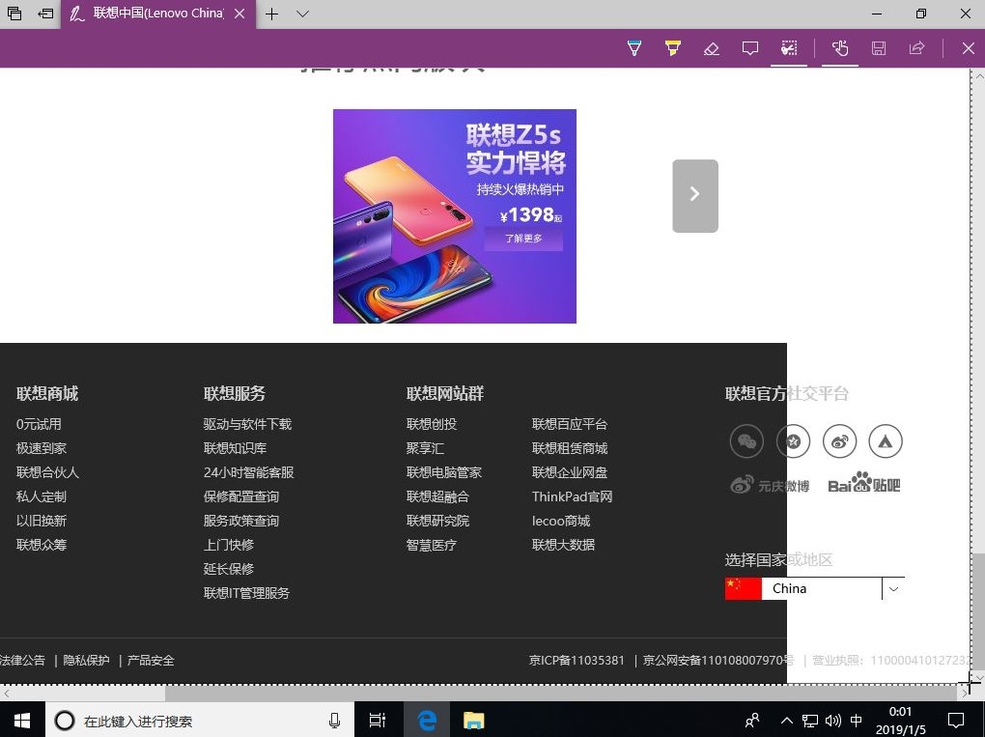985x737 pixels.
Task: Open the 京ICP备11035381 link
Action: click(x=577, y=661)
